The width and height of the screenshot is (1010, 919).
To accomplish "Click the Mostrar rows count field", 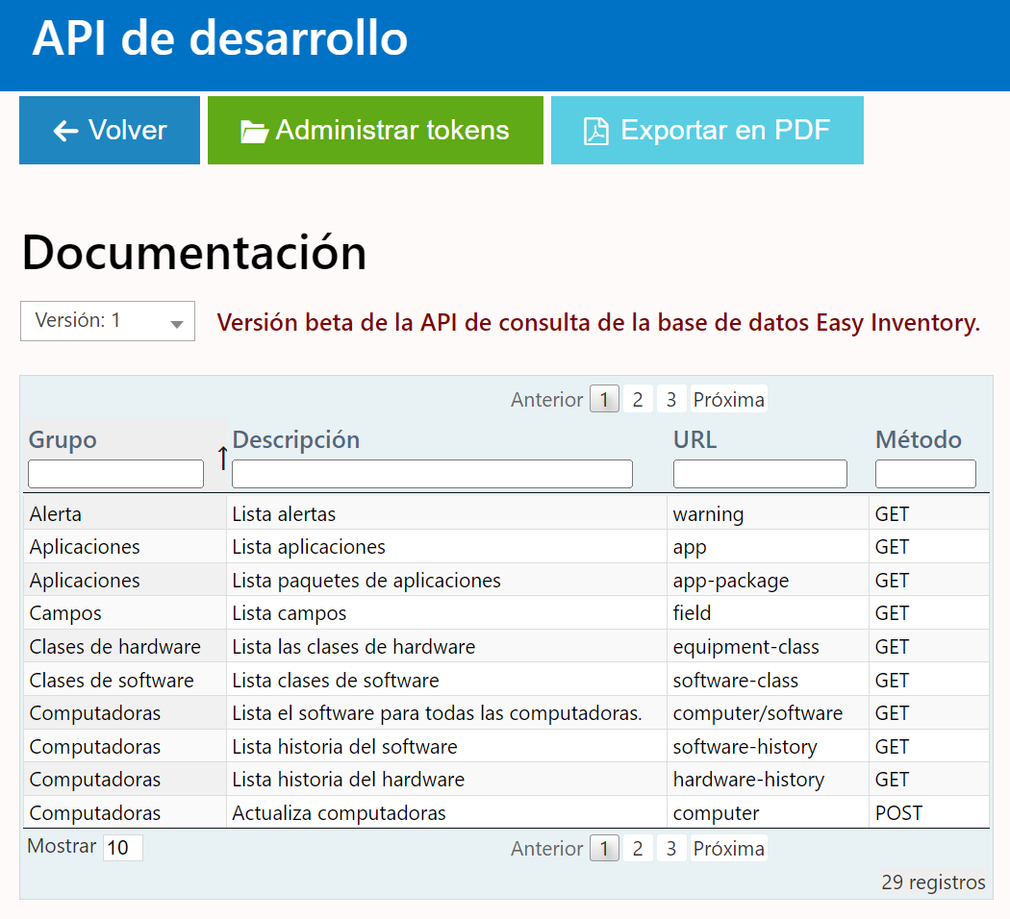I will (x=122, y=848).
